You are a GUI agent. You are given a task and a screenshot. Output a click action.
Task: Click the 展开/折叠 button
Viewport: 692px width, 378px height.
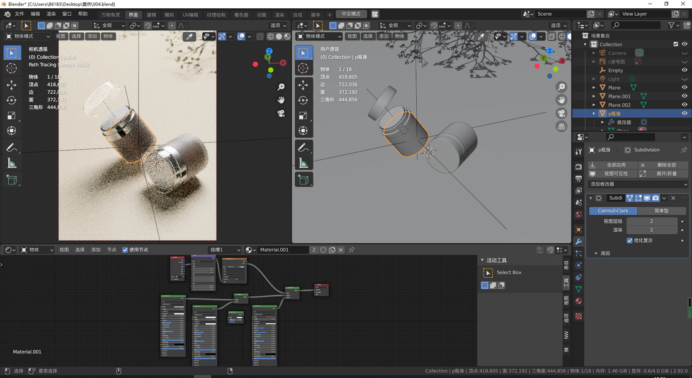tap(664, 174)
